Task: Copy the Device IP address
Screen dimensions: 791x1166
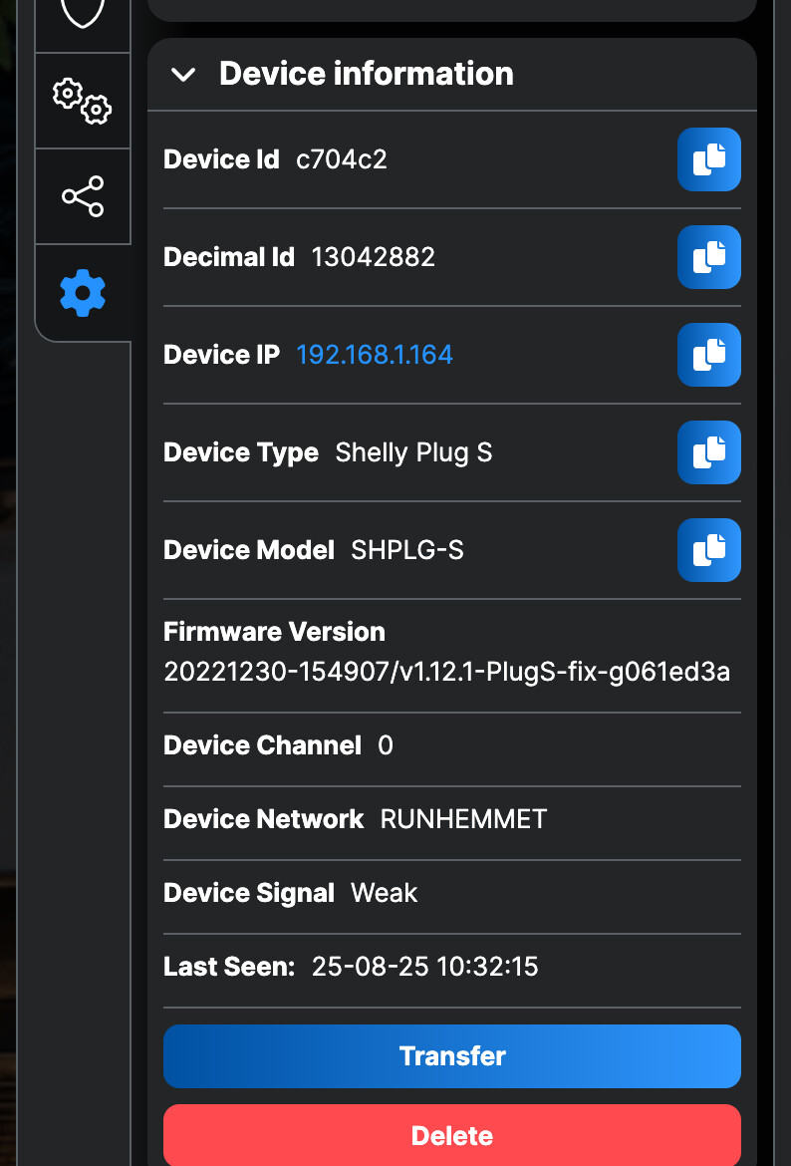Action: (708, 355)
